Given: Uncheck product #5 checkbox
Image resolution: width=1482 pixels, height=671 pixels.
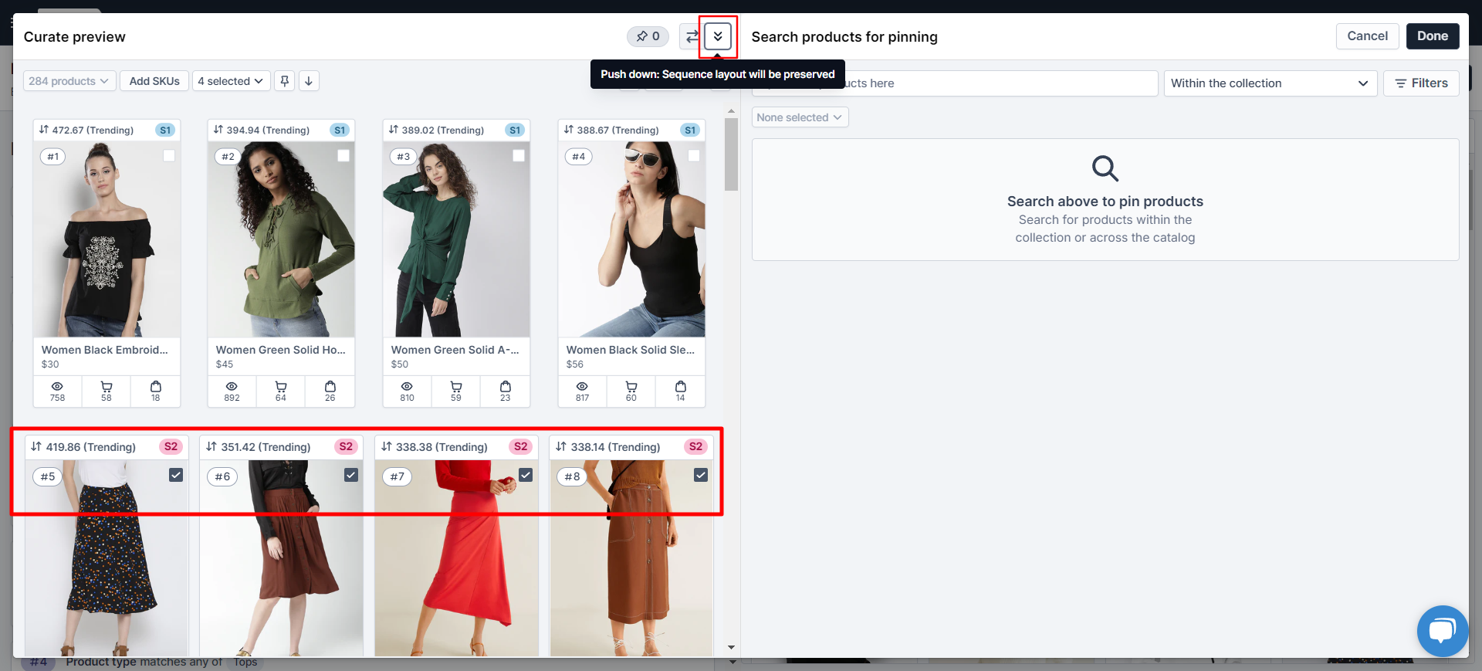Looking at the screenshot, I should click(x=176, y=475).
